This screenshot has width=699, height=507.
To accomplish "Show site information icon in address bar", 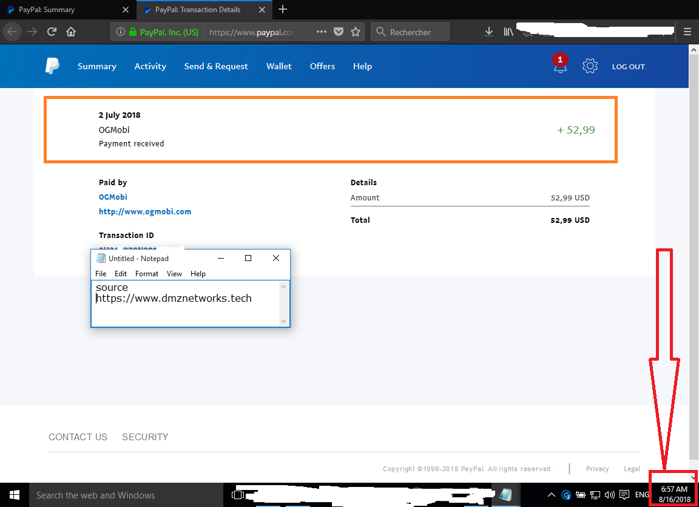I will 120,32.
